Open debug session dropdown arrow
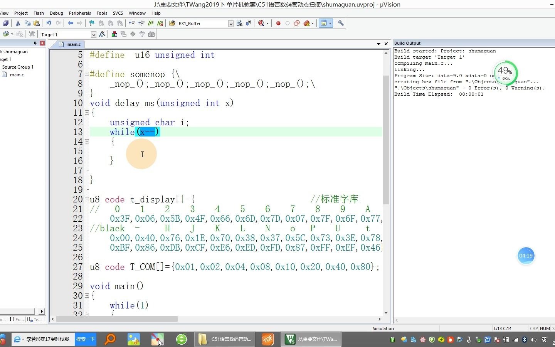The image size is (555, 347). [267, 23]
